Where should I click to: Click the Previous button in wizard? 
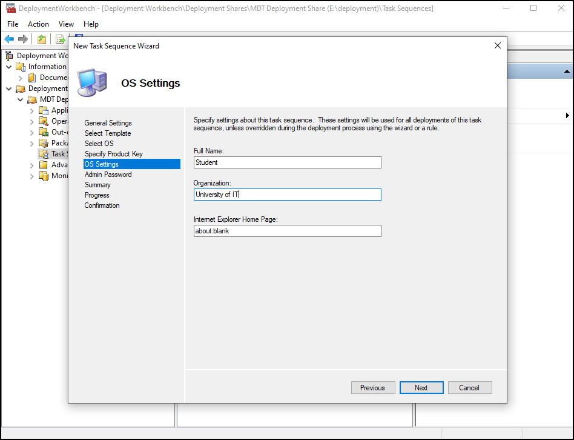click(x=372, y=388)
